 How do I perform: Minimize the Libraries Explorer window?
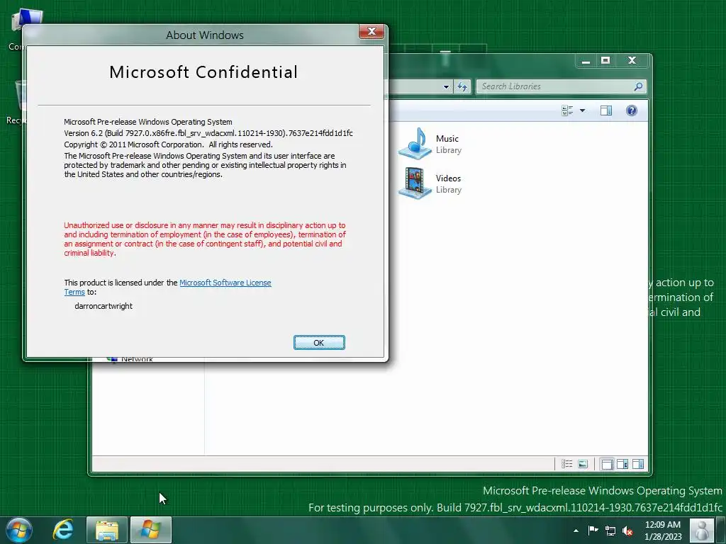pos(586,61)
